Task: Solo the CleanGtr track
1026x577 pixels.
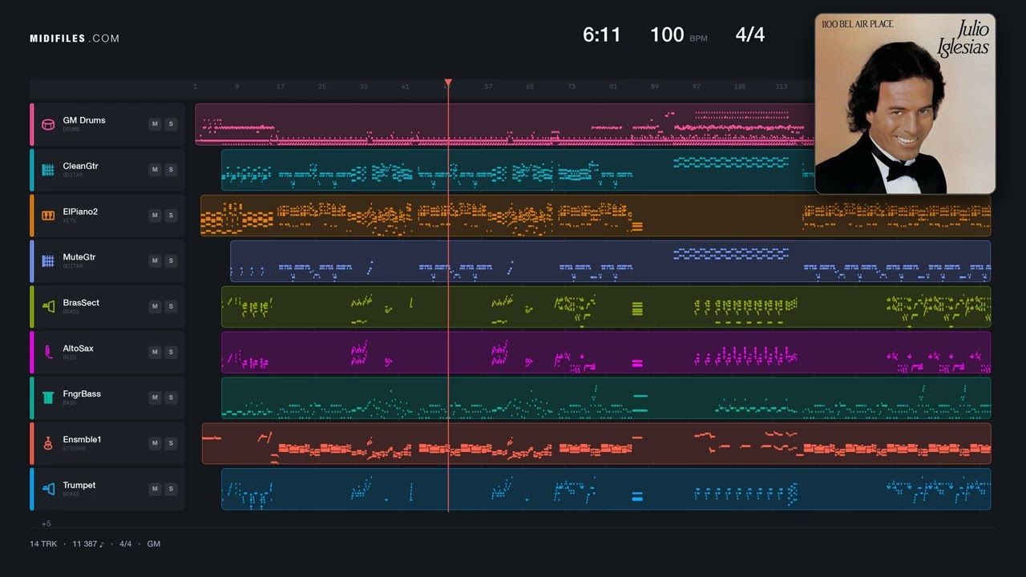Action: 171,170
